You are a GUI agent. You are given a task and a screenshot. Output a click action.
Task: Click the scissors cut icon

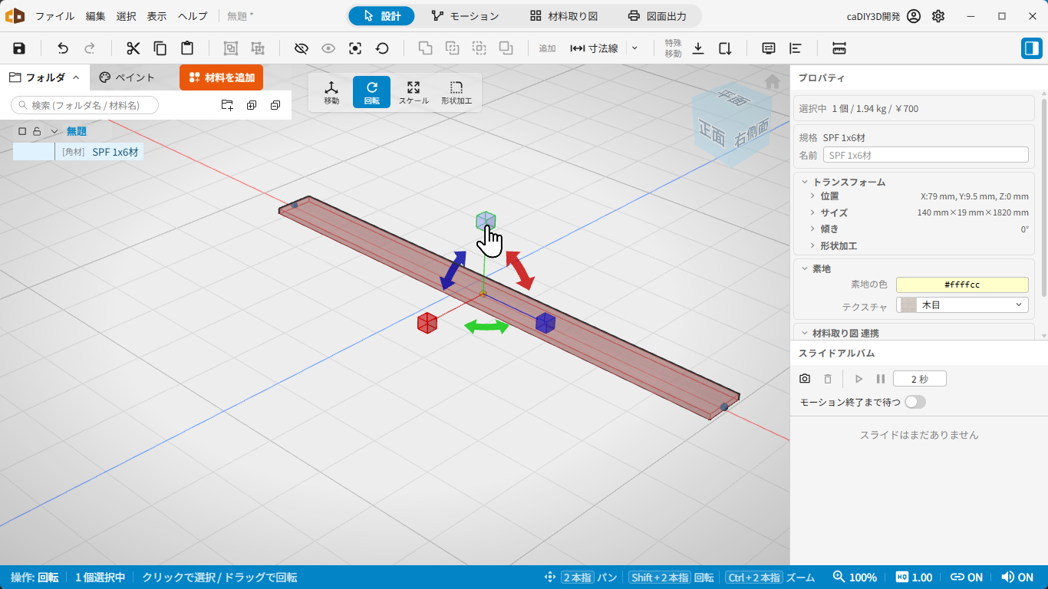[x=133, y=48]
